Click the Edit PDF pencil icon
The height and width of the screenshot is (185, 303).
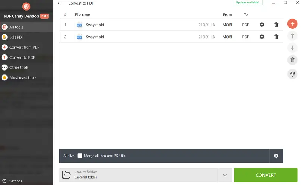pyautogui.click(x=5, y=37)
